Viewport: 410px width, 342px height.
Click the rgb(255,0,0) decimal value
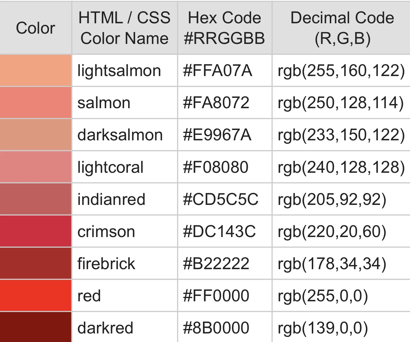[x=323, y=296]
